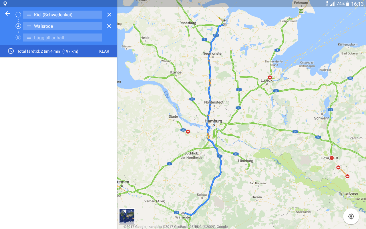Tap the waypoint A marker icon

coord(18,26)
